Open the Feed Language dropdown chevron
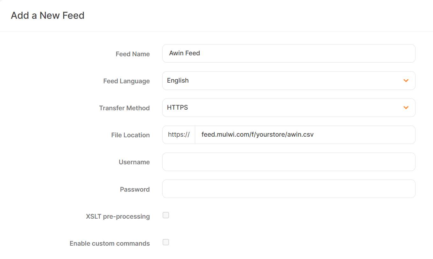The image size is (433, 259). (406, 81)
